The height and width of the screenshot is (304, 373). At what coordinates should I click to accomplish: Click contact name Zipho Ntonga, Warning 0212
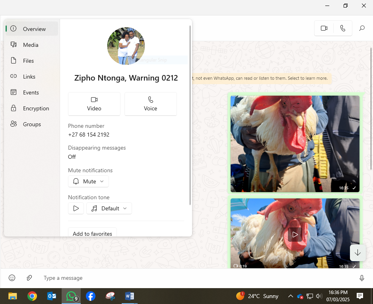126,78
